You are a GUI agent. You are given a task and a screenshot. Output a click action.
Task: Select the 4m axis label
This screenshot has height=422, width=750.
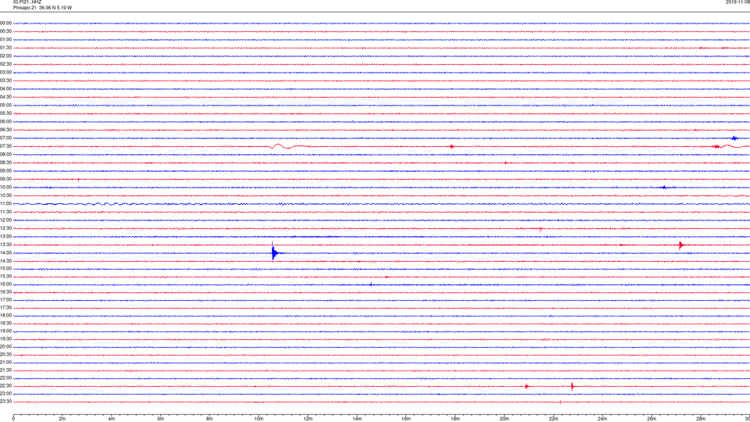(x=112, y=419)
